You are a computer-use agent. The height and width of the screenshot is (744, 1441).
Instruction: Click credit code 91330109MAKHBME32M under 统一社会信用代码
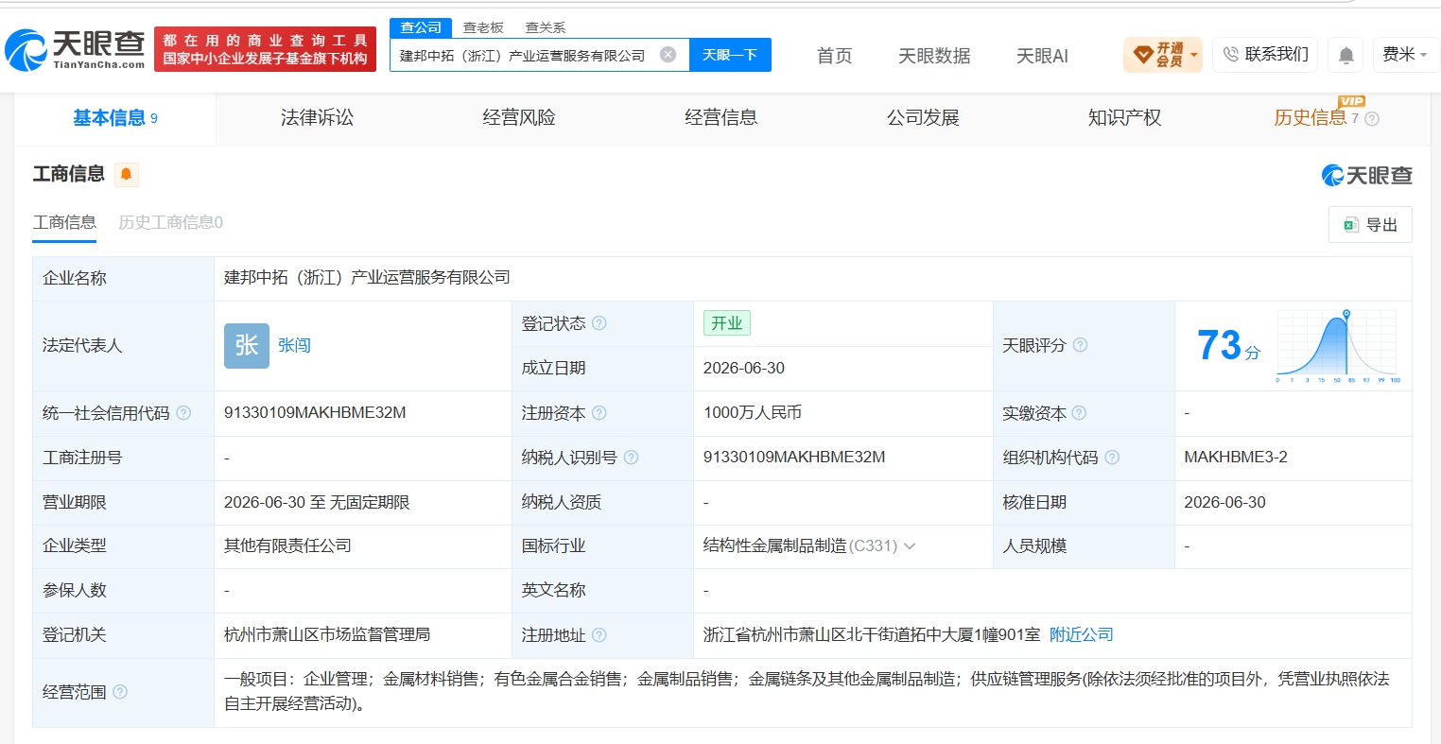point(315,413)
